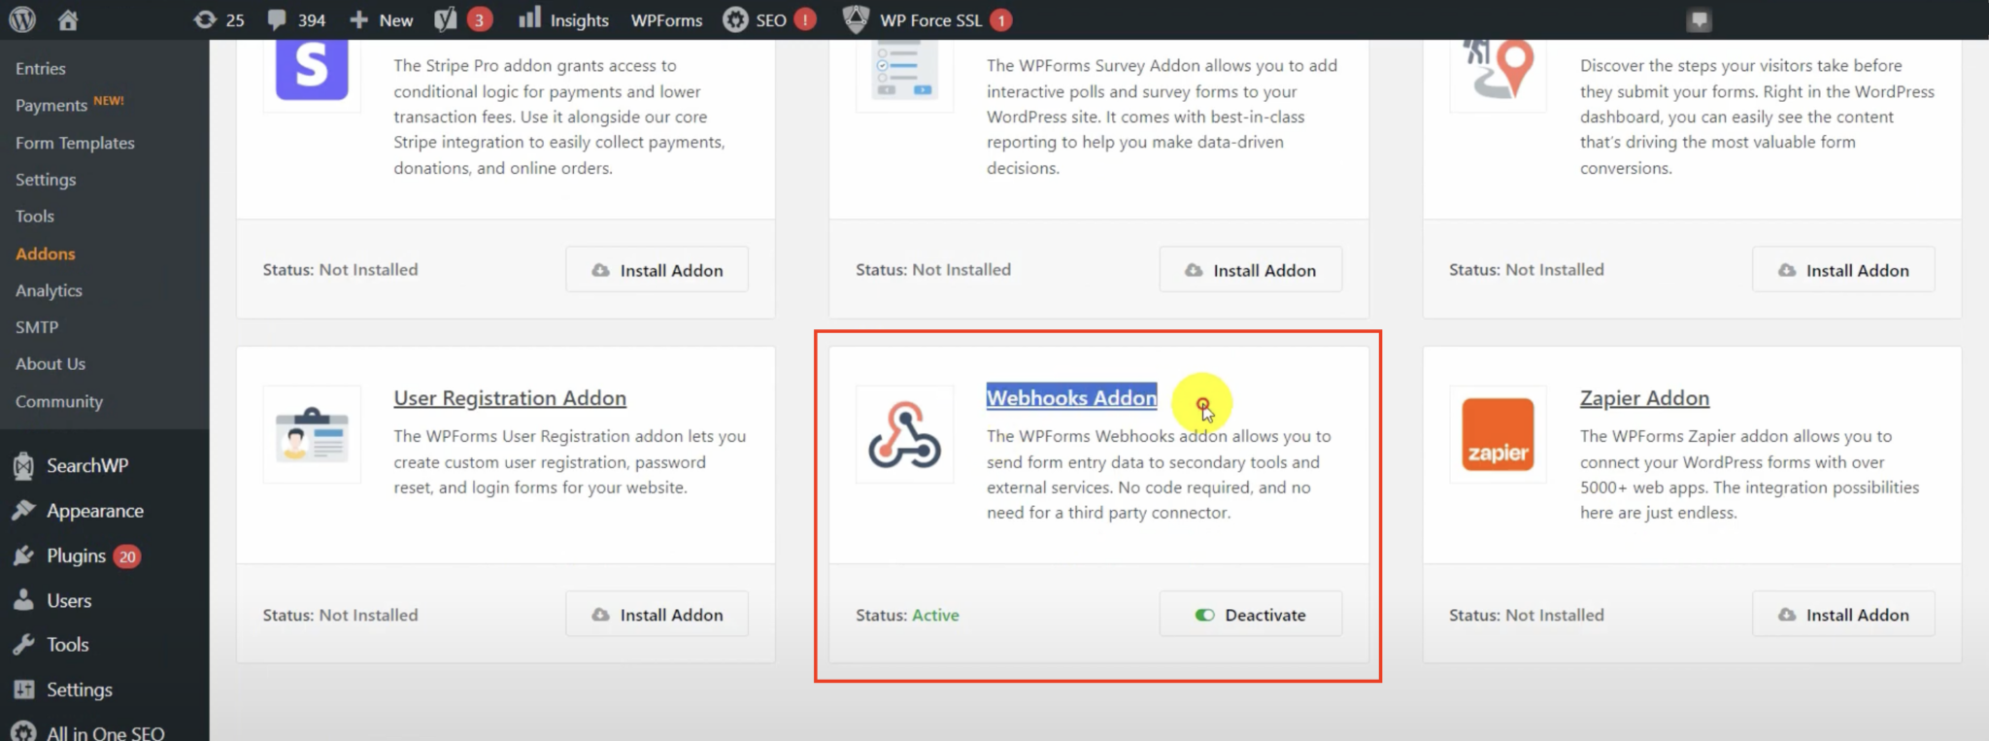The height and width of the screenshot is (741, 1989).
Task: Open the comments bubble showing 394
Action: pos(296,19)
